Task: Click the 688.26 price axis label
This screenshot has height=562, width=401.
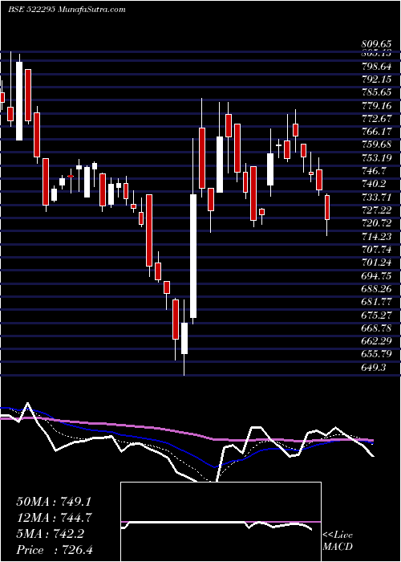Action: tap(376, 288)
